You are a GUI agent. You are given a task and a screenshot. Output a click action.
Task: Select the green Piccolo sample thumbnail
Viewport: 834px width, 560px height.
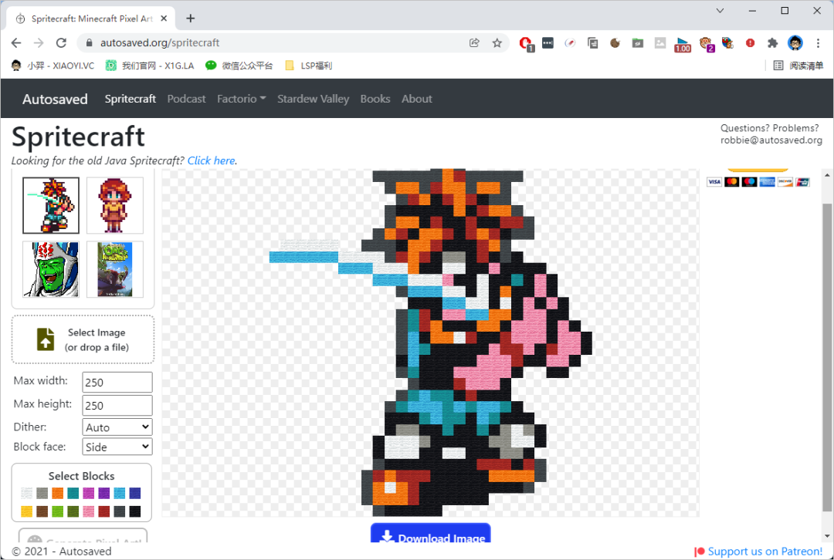pyautogui.click(x=51, y=269)
